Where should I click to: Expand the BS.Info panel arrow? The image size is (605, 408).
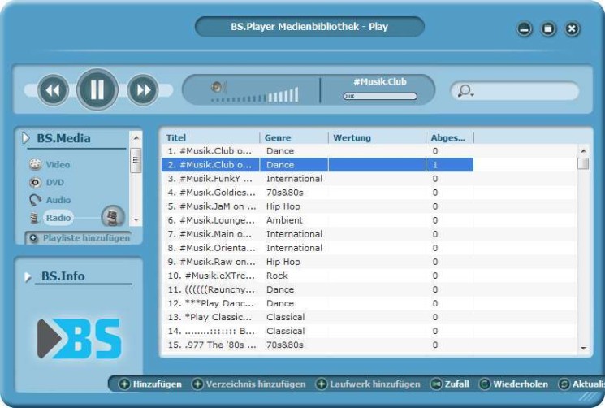[29, 276]
